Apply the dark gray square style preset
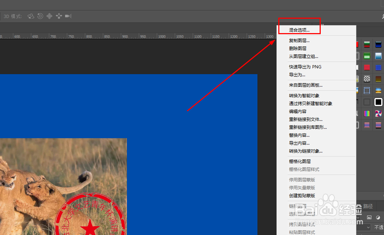This screenshot has height=235, width=384. (x=367, y=102)
